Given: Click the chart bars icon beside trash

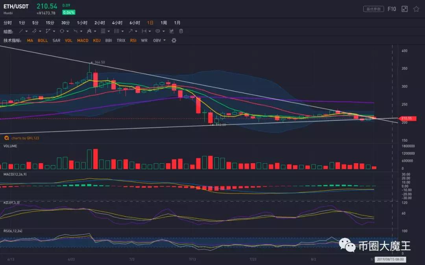Looking at the screenshot, I should click(x=172, y=31).
